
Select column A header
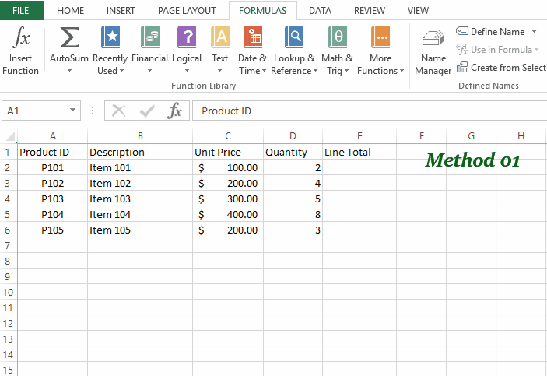[x=53, y=136]
